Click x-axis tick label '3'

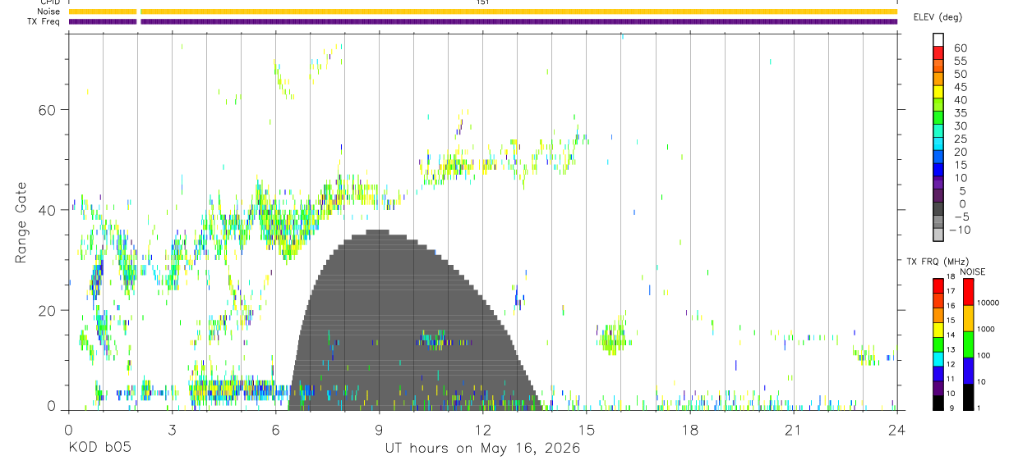pyautogui.click(x=172, y=430)
